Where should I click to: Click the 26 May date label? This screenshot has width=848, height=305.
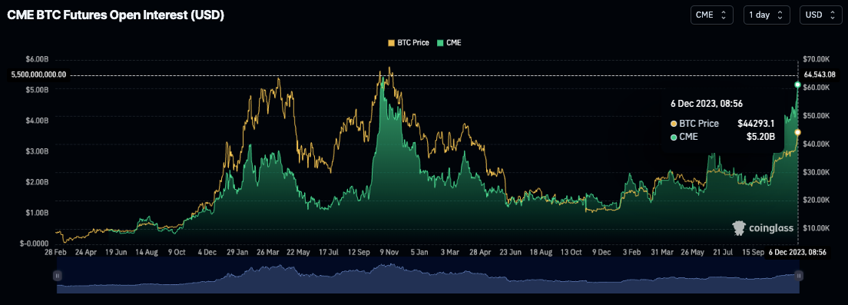(x=693, y=252)
